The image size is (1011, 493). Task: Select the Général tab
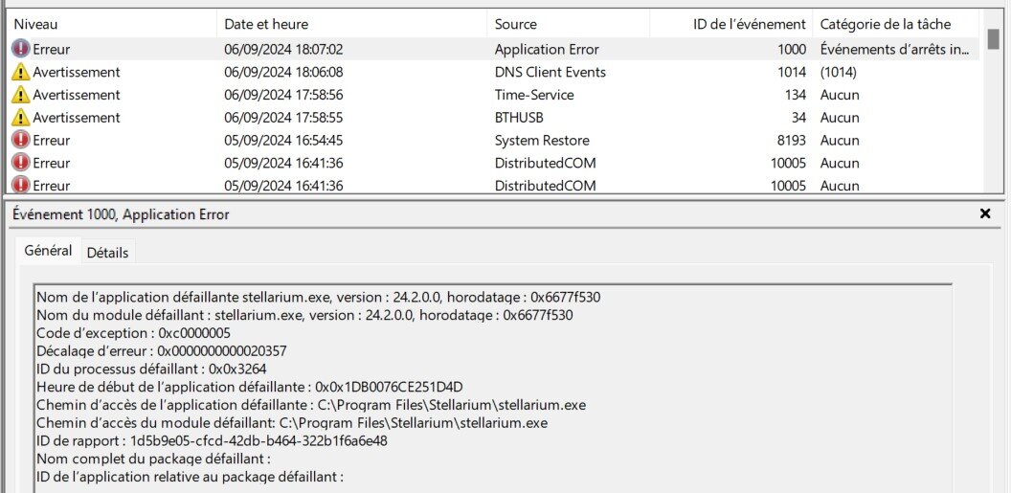(48, 251)
